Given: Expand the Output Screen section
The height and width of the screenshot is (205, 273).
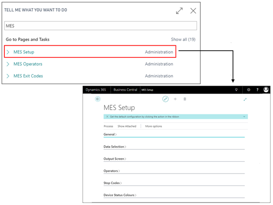Looking at the screenshot, I should 115,159.
